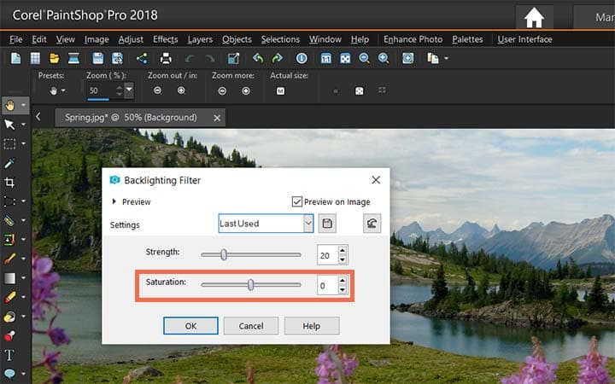Click the New image icon in toolbar
This screenshot has height=384, width=615.
tap(15, 58)
